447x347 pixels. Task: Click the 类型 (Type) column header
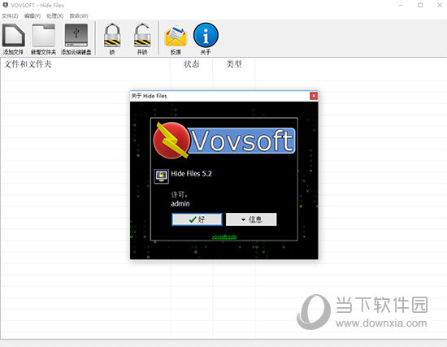pos(234,64)
